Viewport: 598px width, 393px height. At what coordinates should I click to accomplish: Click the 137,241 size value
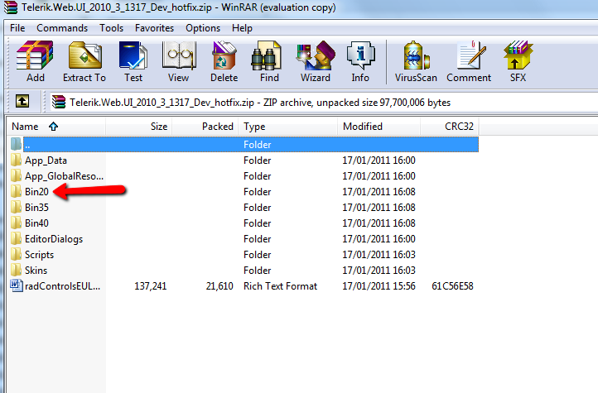[x=151, y=286]
